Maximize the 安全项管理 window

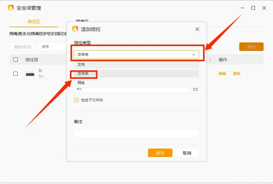253,8
